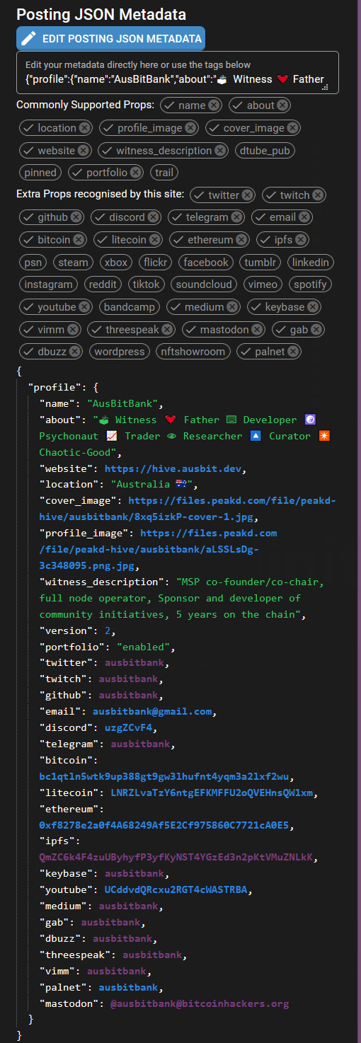Remove the email tag using its X icon

click(305, 217)
